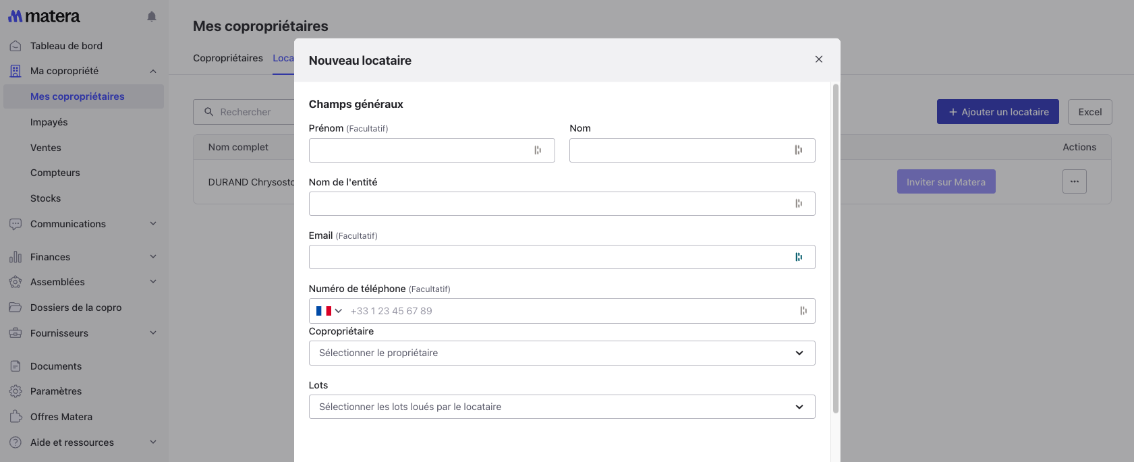Image resolution: width=1134 pixels, height=462 pixels.
Task: Click the Excel export button
Action: [x=1089, y=112]
